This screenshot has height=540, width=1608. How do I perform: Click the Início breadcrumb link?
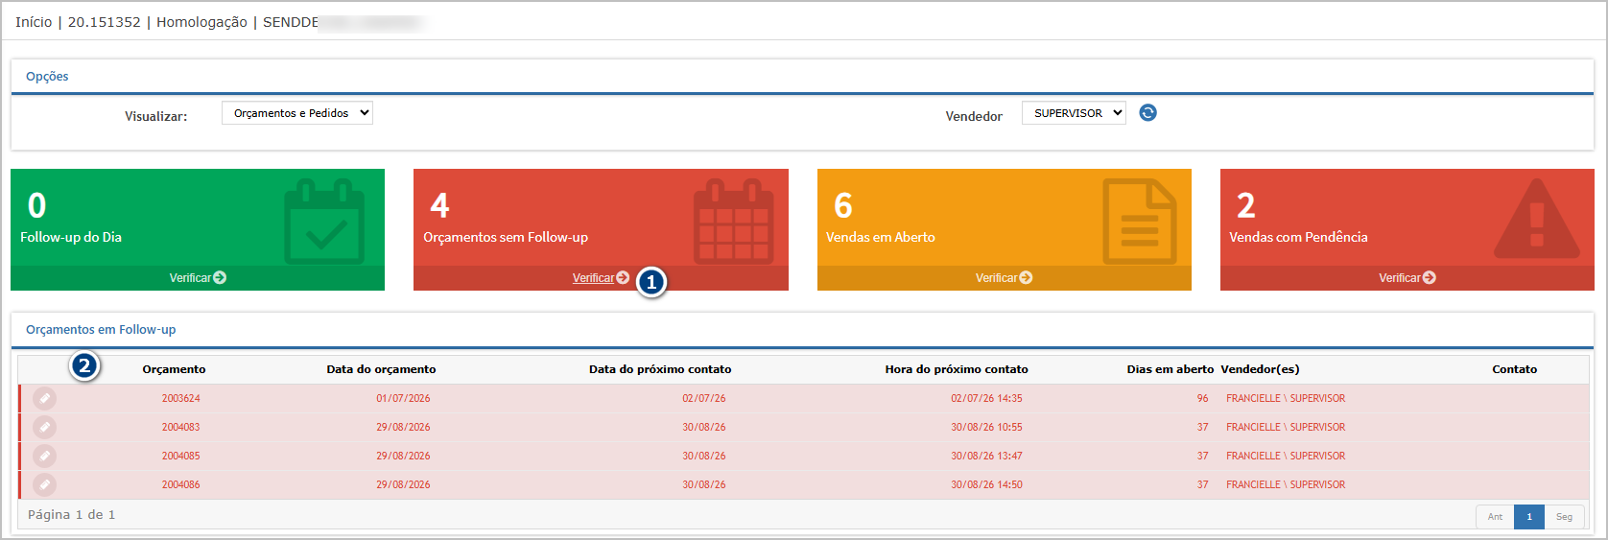coord(34,22)
